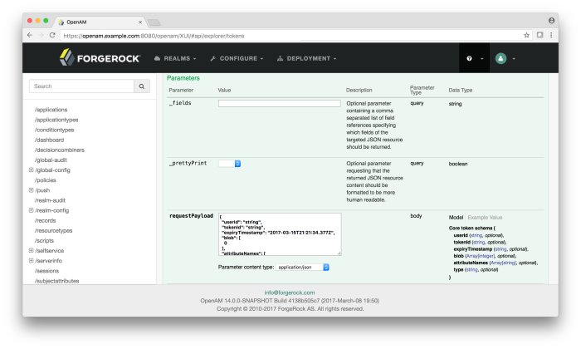Screen dimensions: 581x349
Task: Open a new browser tab
Action: (x=154, y=22)
